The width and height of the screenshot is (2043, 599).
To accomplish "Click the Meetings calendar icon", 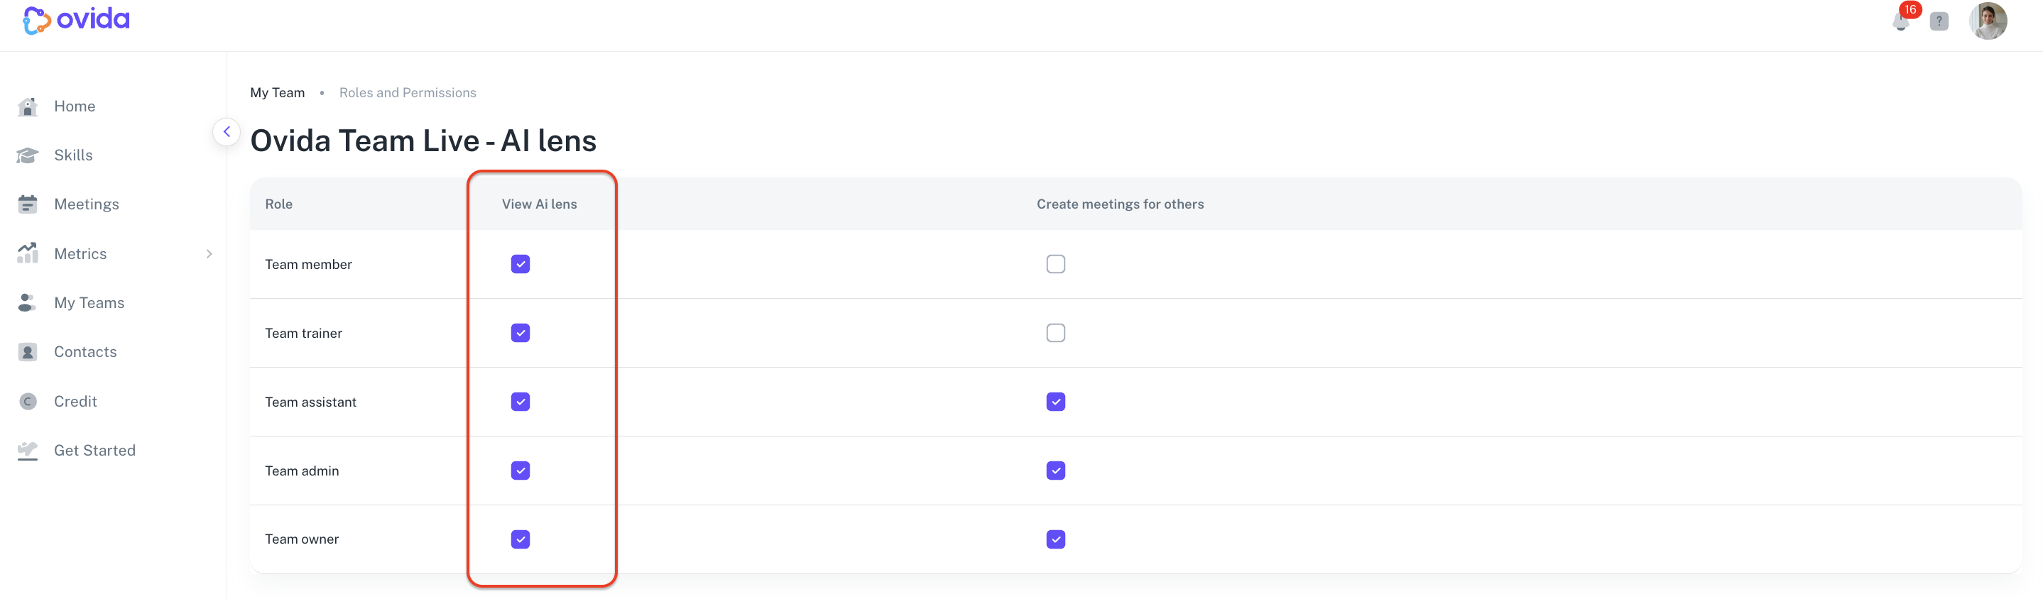I will (28, 204).
